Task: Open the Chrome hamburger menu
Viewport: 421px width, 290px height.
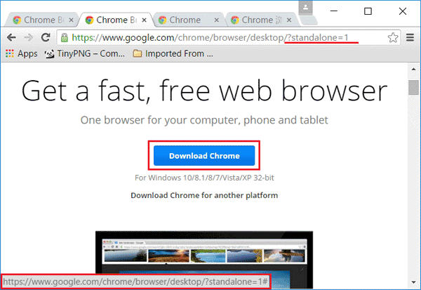Action: click(410, 38)
